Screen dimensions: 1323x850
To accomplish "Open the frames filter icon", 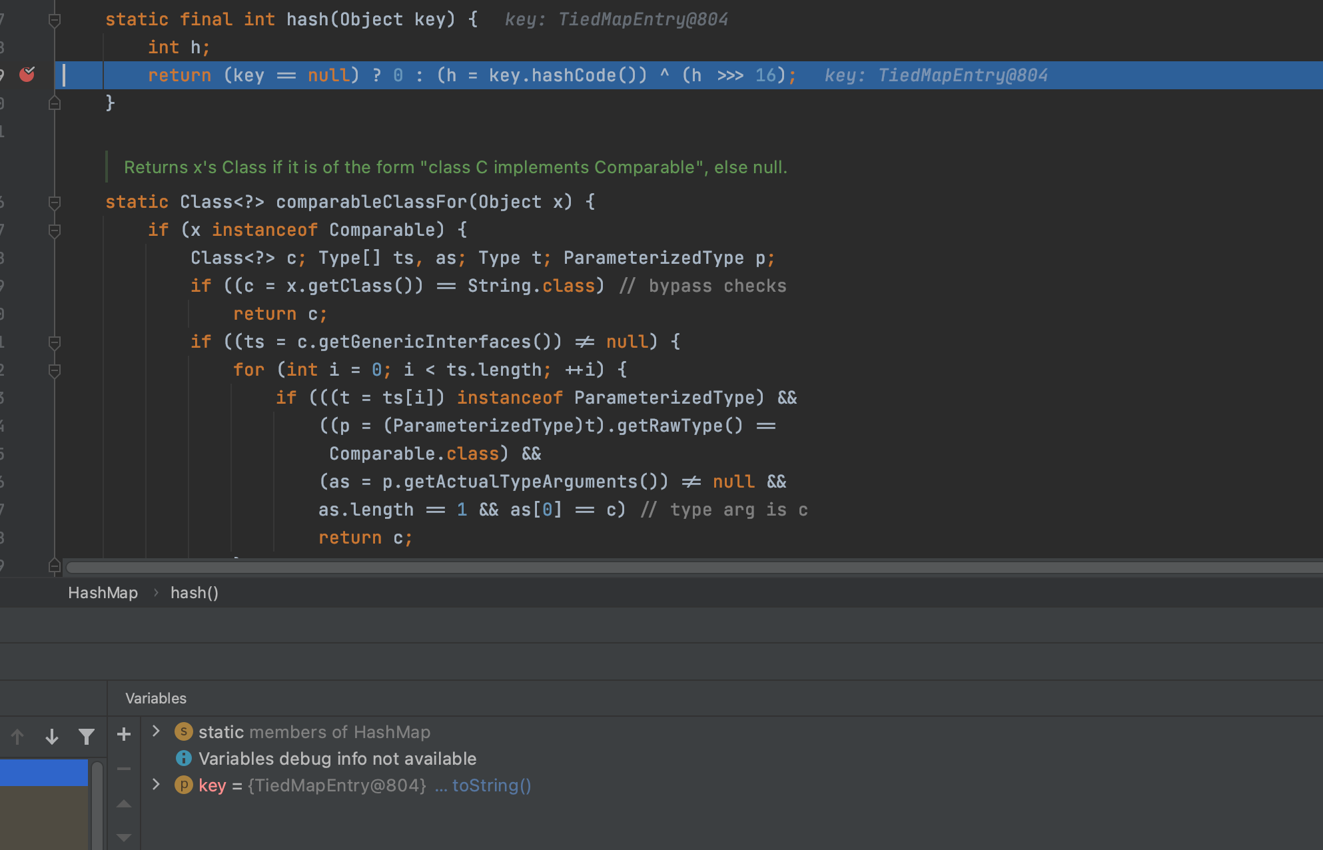I will [86, 736].
